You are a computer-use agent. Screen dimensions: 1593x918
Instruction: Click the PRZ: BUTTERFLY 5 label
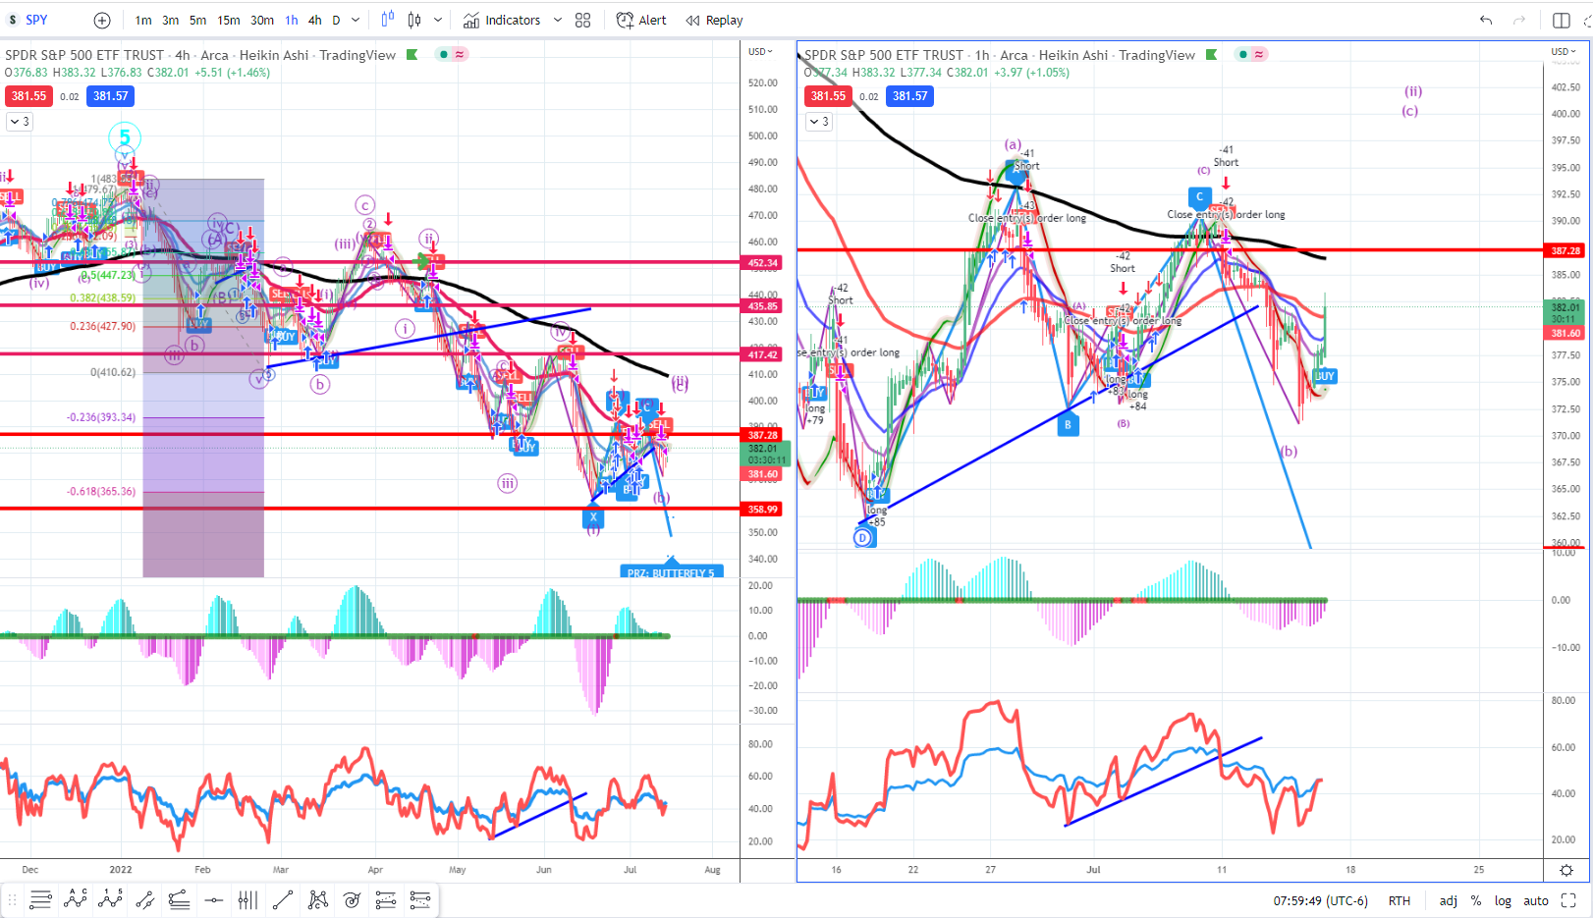672,572
